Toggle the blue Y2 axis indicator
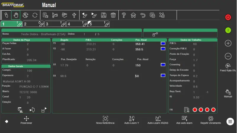 pyautogui.click(x=163, y=49)
